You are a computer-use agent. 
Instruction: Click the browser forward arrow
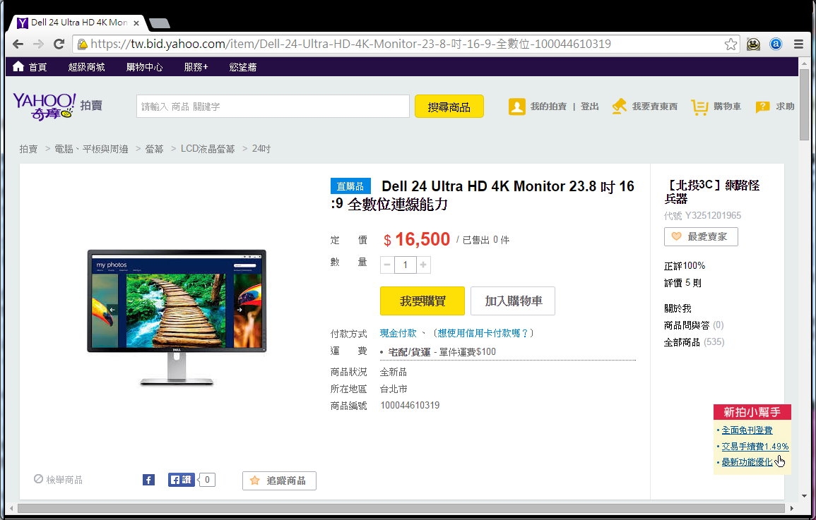click(39, 44)
